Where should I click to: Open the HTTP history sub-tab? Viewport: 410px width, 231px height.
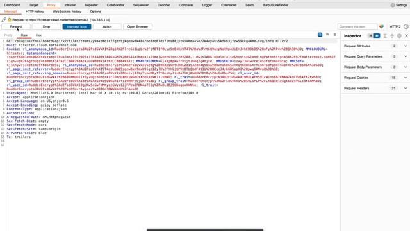click(35, 12)
